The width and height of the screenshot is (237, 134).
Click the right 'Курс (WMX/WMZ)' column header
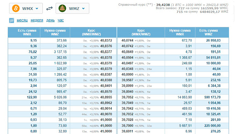141,32
